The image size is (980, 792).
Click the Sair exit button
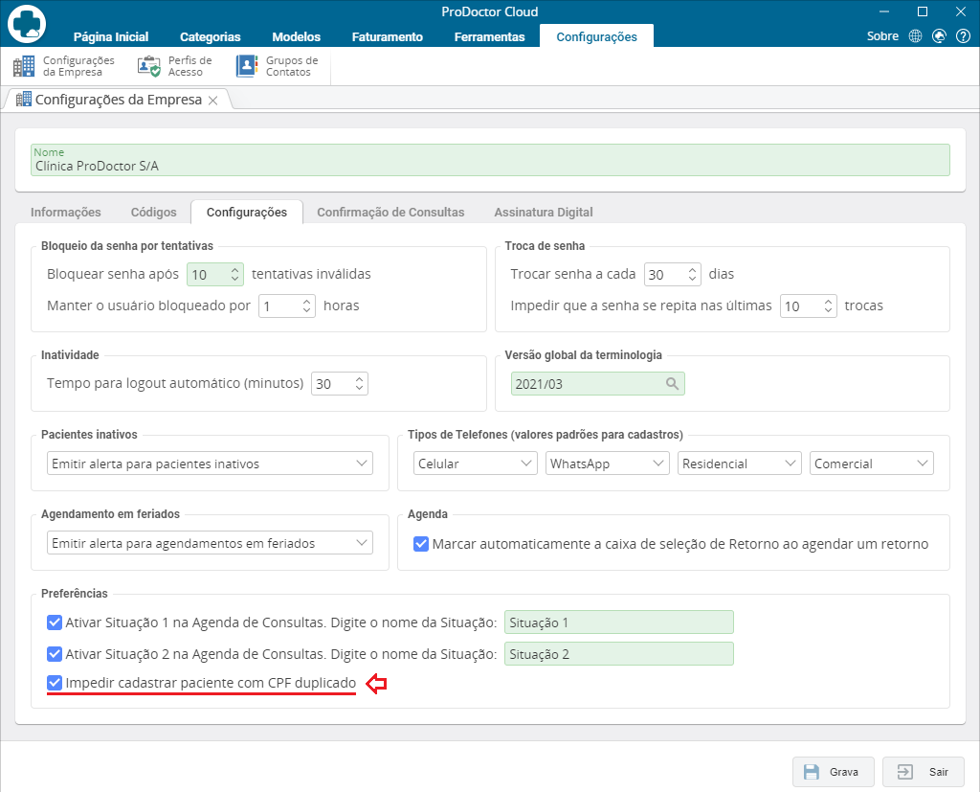tap(924, 772)
